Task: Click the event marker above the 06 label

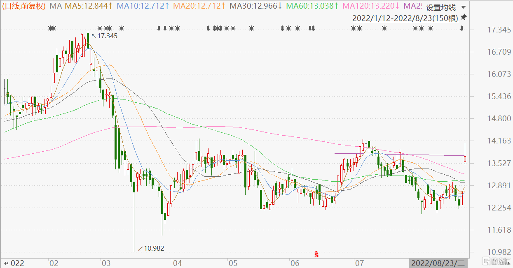Action: point(297,28)
